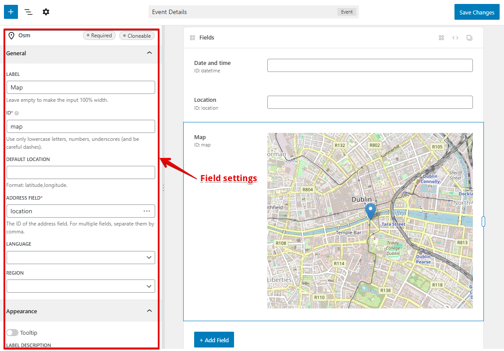Screen dimensions: 504x351
Task: Select the Location field label
Action: point(205,100)
